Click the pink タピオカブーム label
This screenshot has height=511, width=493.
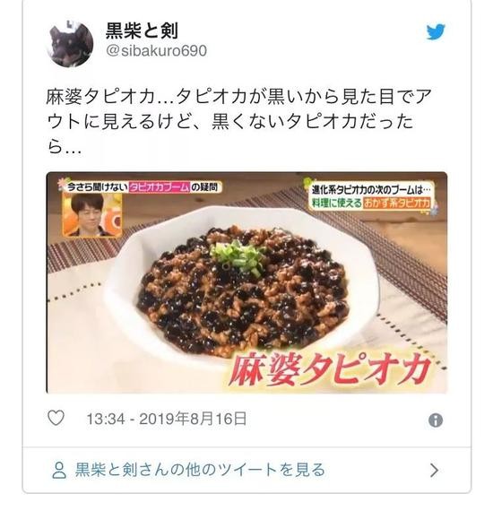tap(160, 187)
